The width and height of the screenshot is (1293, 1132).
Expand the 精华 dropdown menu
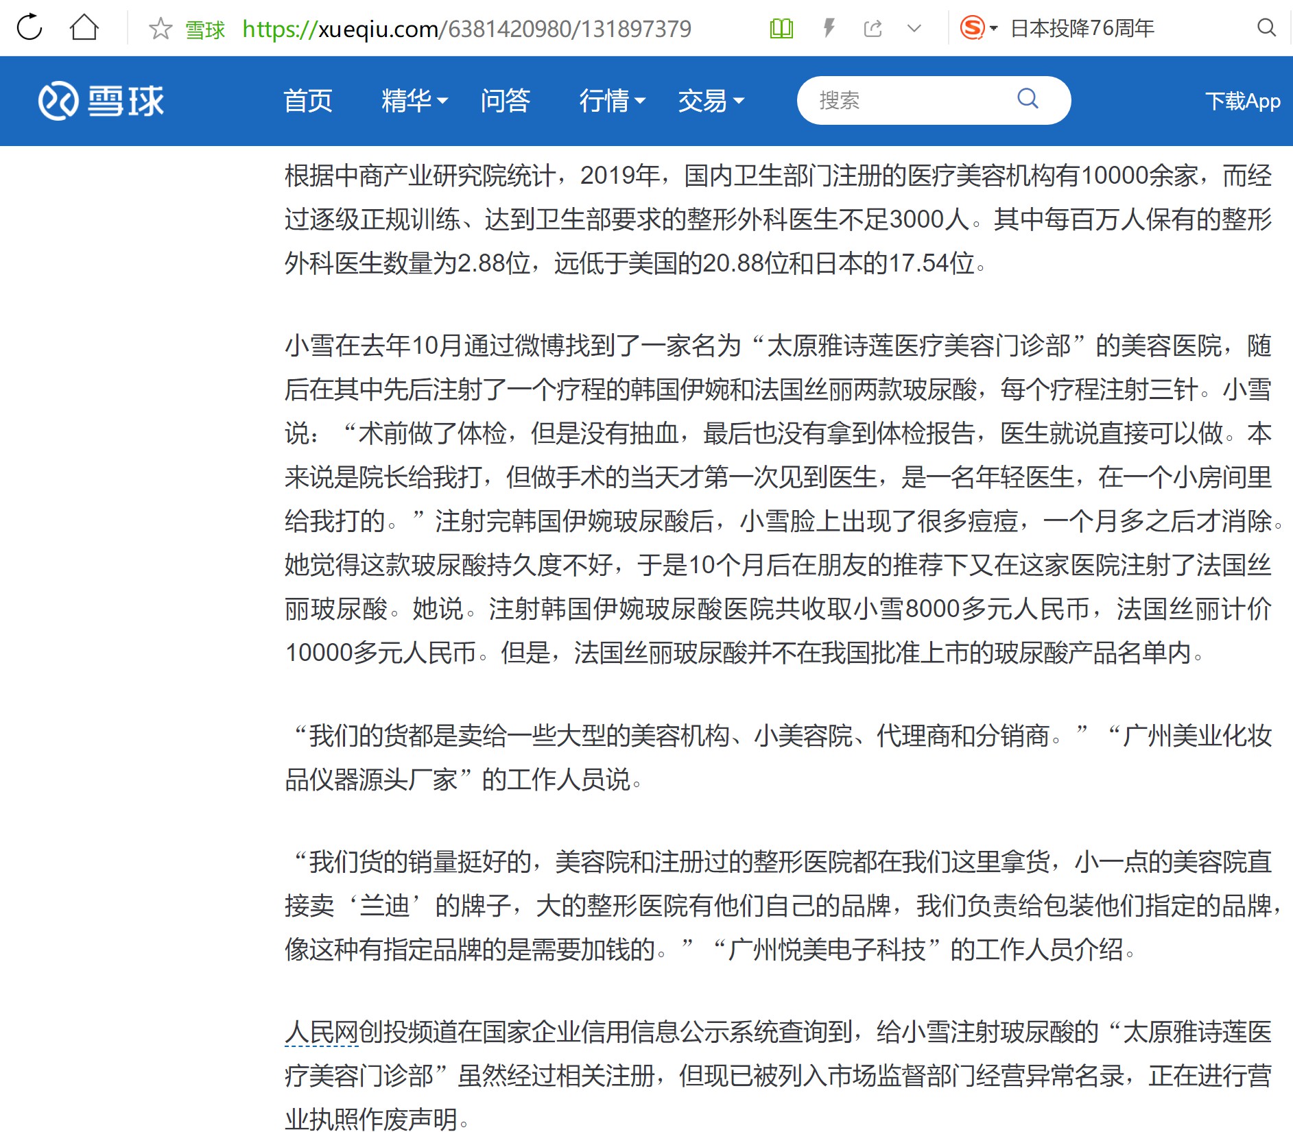tap(414, 101)
